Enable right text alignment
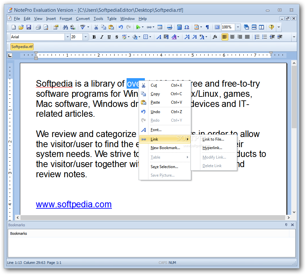 (240, 37)
